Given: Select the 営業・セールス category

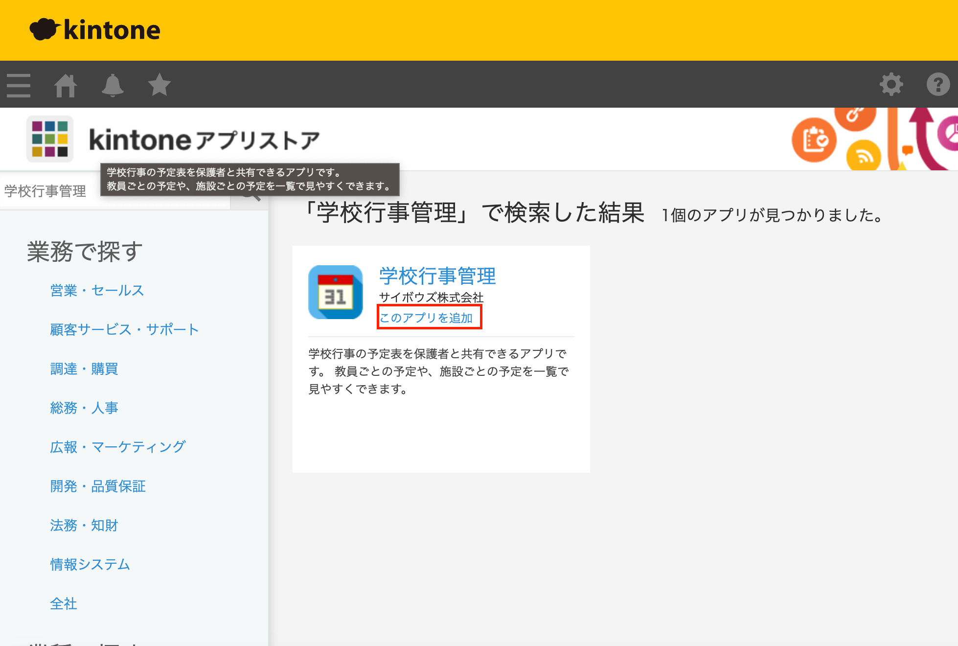Looking at the screenshot, I should click(x=97, y=290).
